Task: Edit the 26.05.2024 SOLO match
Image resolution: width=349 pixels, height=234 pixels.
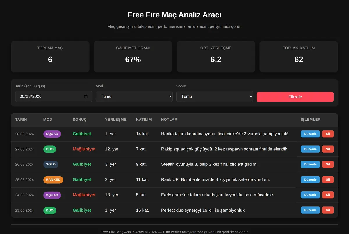Action: click(x=310, y=164)
